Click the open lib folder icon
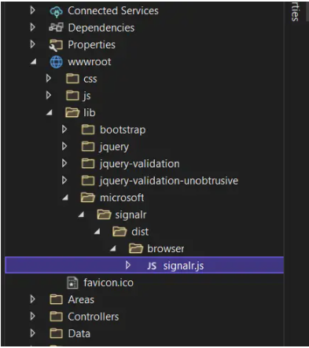Image resolution: width=309 pixels, height=348 pixels. (x=72, y=112)
